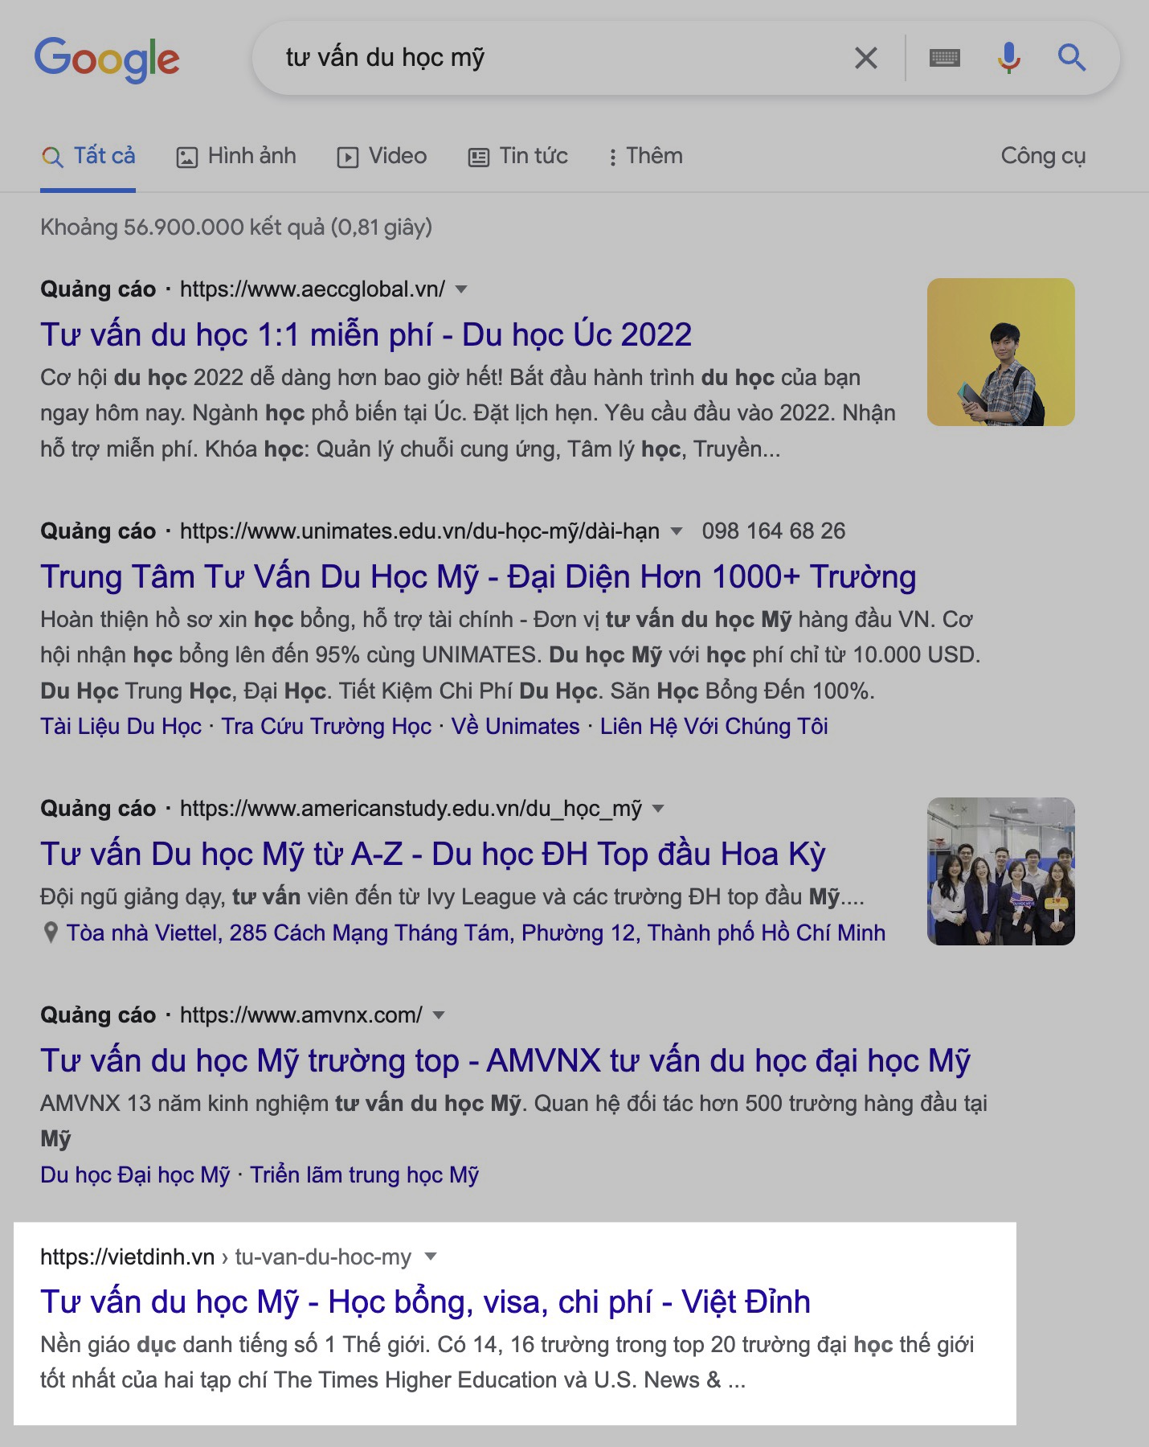Expand dropdown arrow beside unimates.edu.vn URL
The height and width of the screenshot is (1447, 1149).
[x=677, y=531]
